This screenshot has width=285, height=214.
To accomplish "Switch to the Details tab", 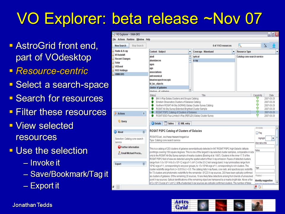I will (x=156, y=123).
